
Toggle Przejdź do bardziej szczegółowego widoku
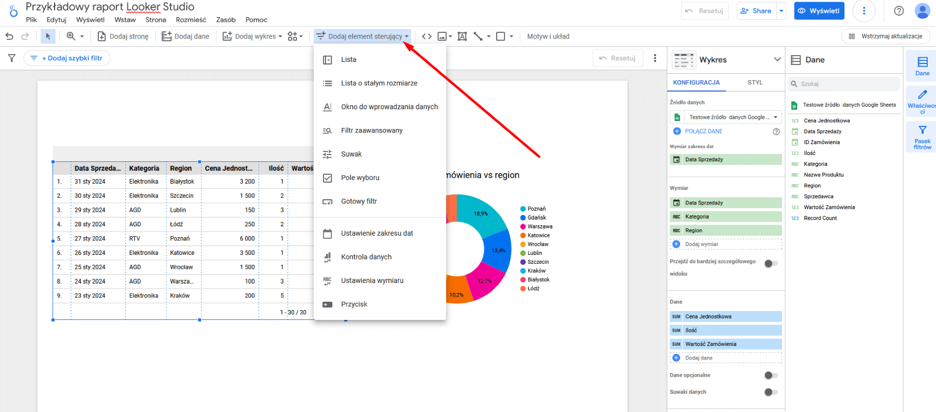click(x=771, y=264)
